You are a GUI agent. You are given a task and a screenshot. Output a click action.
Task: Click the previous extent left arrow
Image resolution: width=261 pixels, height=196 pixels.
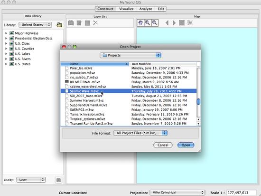[167, 23]
